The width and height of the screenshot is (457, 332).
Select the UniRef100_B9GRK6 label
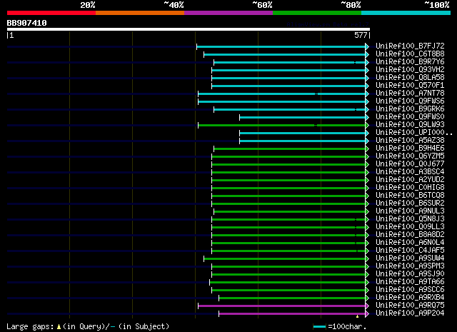[x=410, y=109]
